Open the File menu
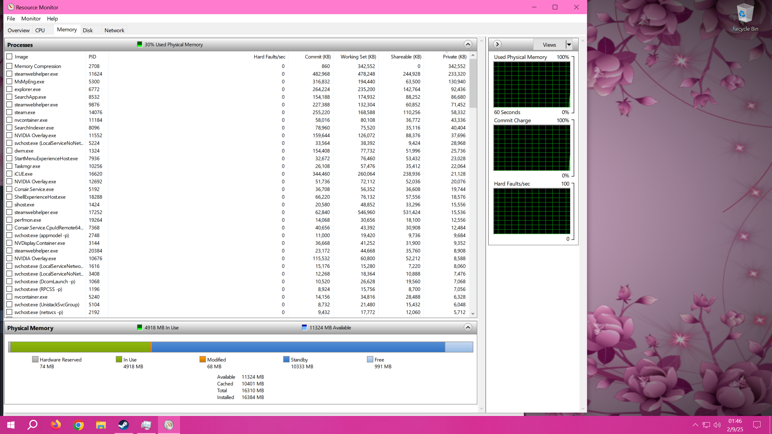Image resolution: width=772 pixels, height=434 pixels. pyautogui.click(x=11, y=18)
